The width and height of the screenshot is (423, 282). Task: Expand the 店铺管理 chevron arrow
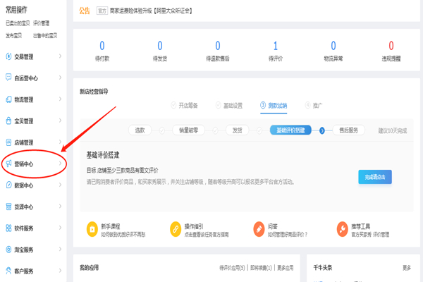pyautogui.click(x=60, y=142)
